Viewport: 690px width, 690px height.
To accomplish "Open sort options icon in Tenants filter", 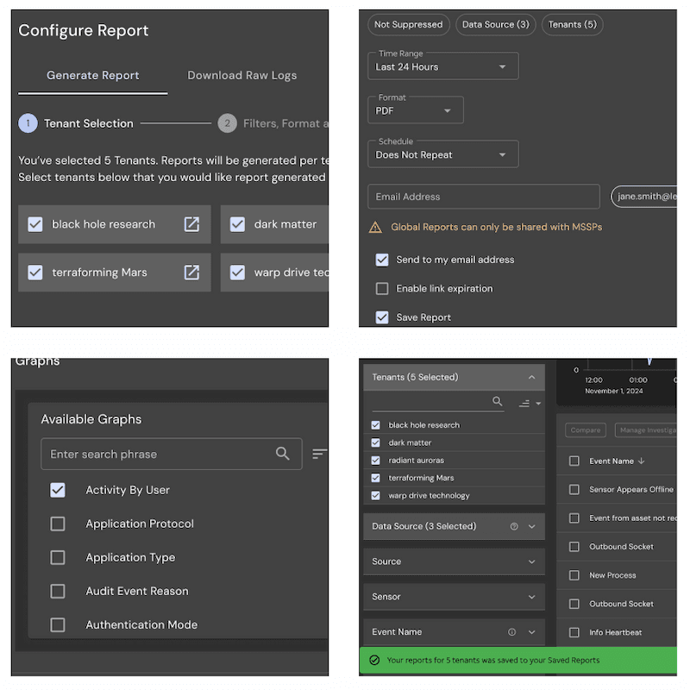I will point(530,403).
